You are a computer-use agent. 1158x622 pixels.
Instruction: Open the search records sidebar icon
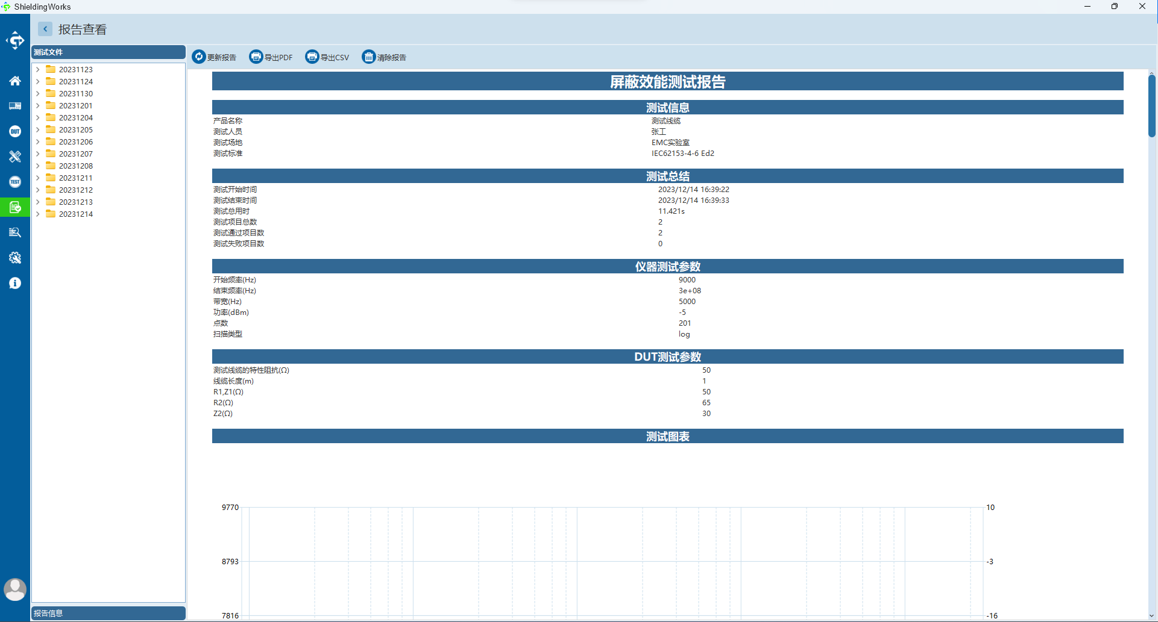tap(15, 232)
